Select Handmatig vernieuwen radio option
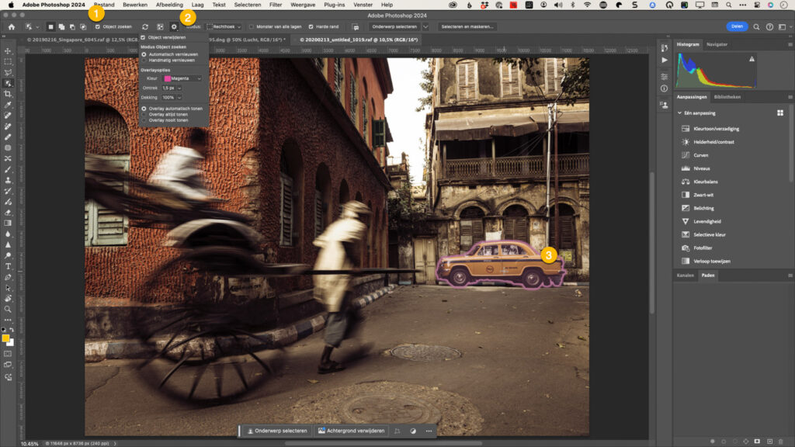Image resolution: width=795 pixels, height=447 pixels. (144, 61)
